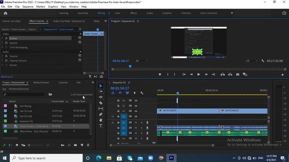Open the File menu
289x162 pixels.
[3, 7]
